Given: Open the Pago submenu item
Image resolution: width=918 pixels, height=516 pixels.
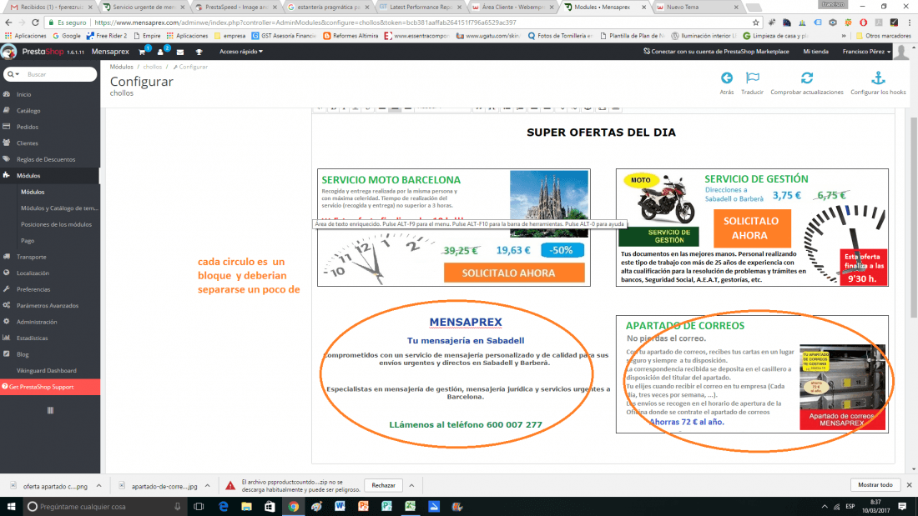Looking at the screenshot, I should pos(28,240).
